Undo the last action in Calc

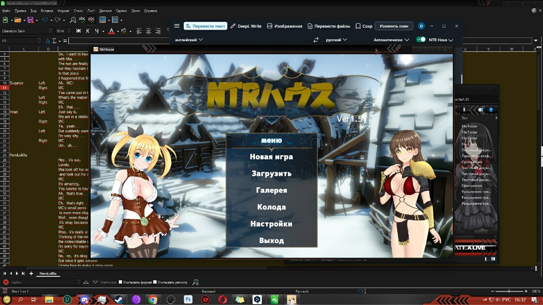[45, 20]
